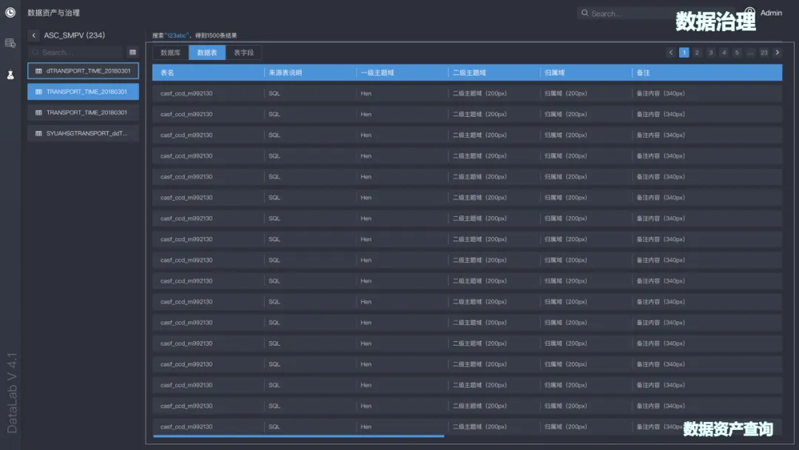This screenshot has width=799, height=450.
Task: Click the 归属域 column header
Action: (554, 73)
